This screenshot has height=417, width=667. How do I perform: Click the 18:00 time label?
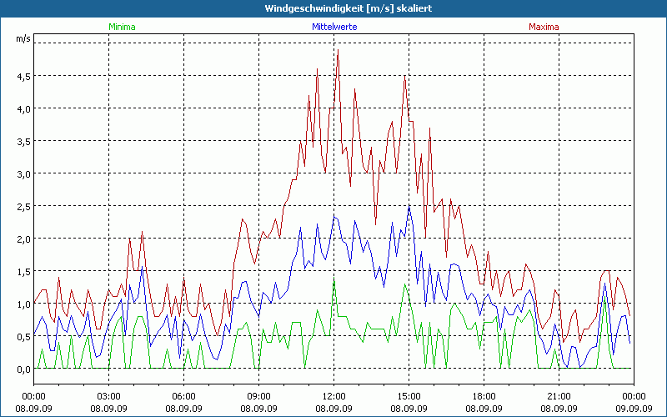click(x=484, y=397)
